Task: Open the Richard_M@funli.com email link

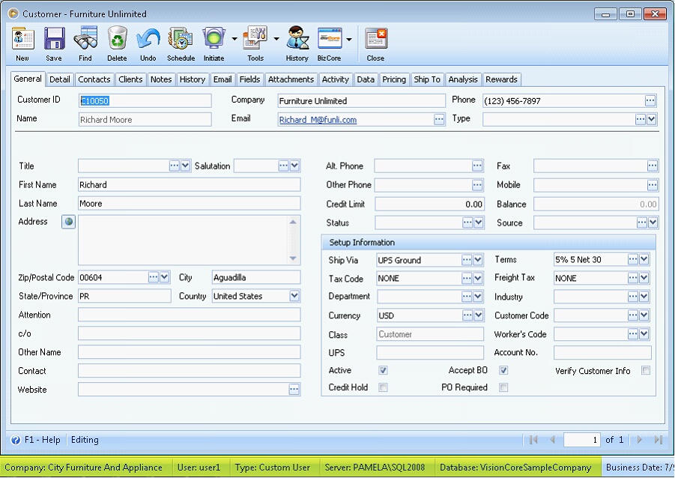Action: (318, 120)
